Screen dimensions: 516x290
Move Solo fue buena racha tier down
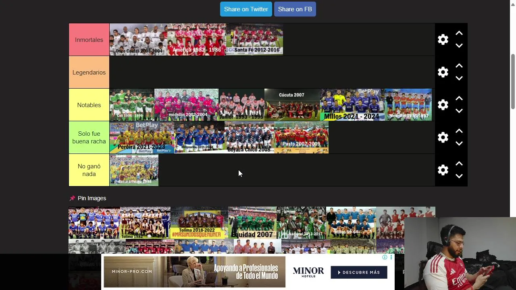pyautogui.click(x=459, y=143)
